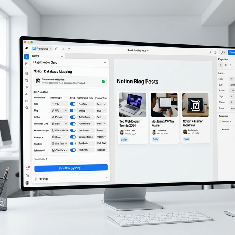Toggle sync for the Slug field
Viewport: 235px width, 235px height.
(x=73, y=111)
